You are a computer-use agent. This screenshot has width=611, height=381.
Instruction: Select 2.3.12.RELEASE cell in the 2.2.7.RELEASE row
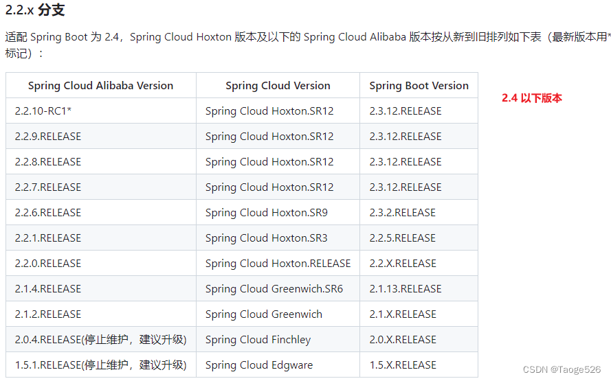(x=419, y=187)
